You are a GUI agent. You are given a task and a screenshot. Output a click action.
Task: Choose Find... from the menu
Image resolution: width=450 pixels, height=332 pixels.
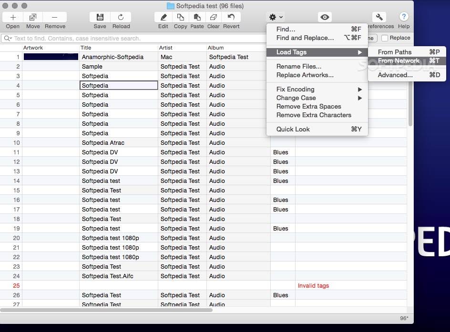click(x=317, y=29)
